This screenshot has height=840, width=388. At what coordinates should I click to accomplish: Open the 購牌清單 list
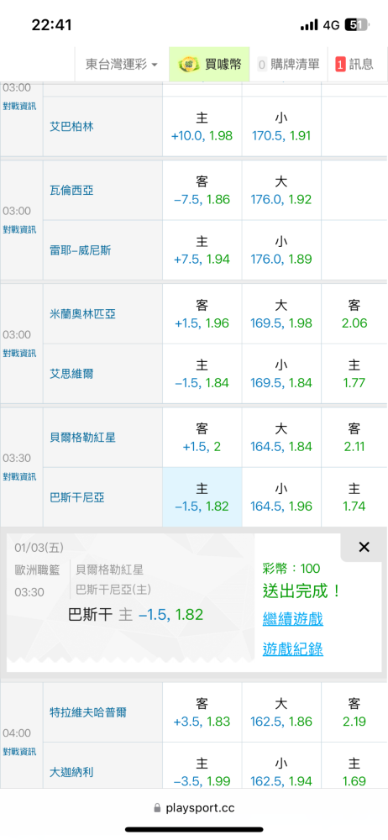tap(288, 65)
